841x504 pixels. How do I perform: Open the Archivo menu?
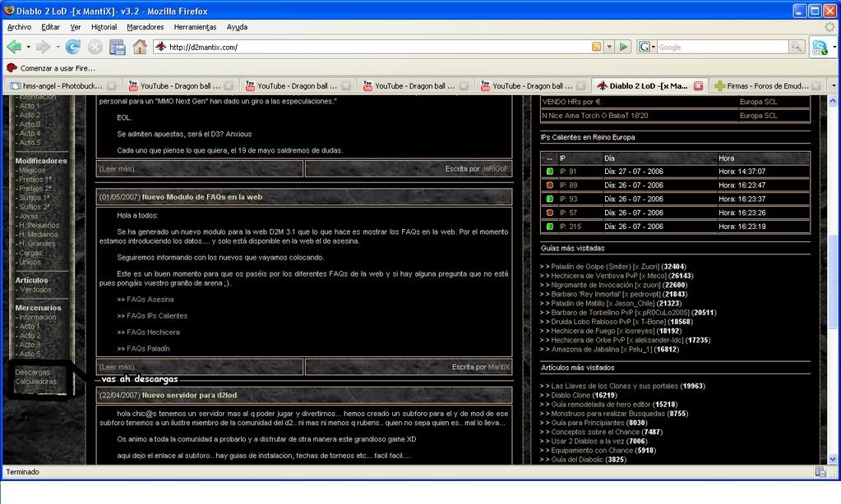(19, 27)
